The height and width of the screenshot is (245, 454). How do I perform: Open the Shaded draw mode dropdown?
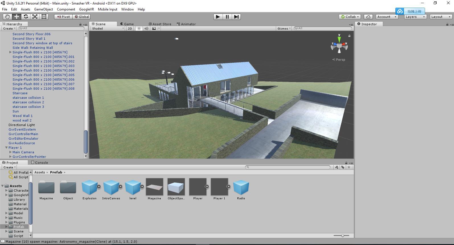(108, 28)
